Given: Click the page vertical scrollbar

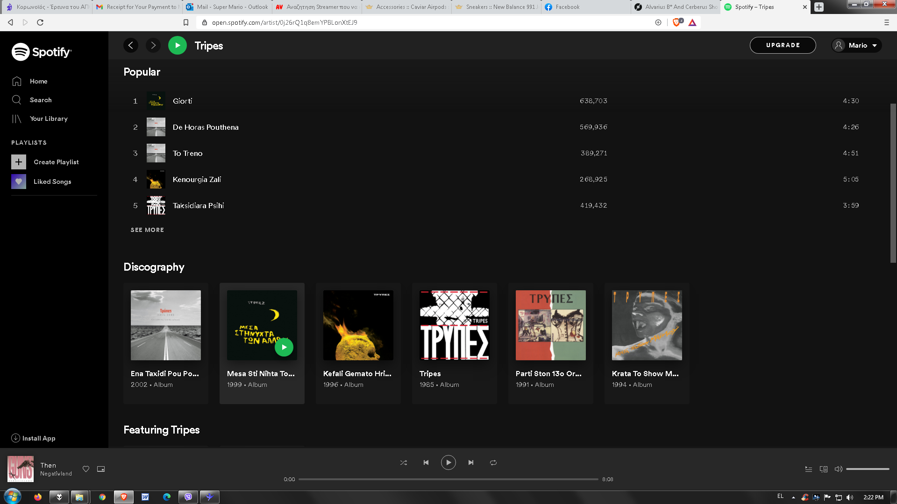Looking at the screenshot, I should [893, 183].
